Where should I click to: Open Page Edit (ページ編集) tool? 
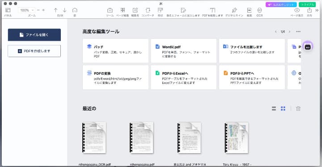pyautogui.click(x=123, y=10)
